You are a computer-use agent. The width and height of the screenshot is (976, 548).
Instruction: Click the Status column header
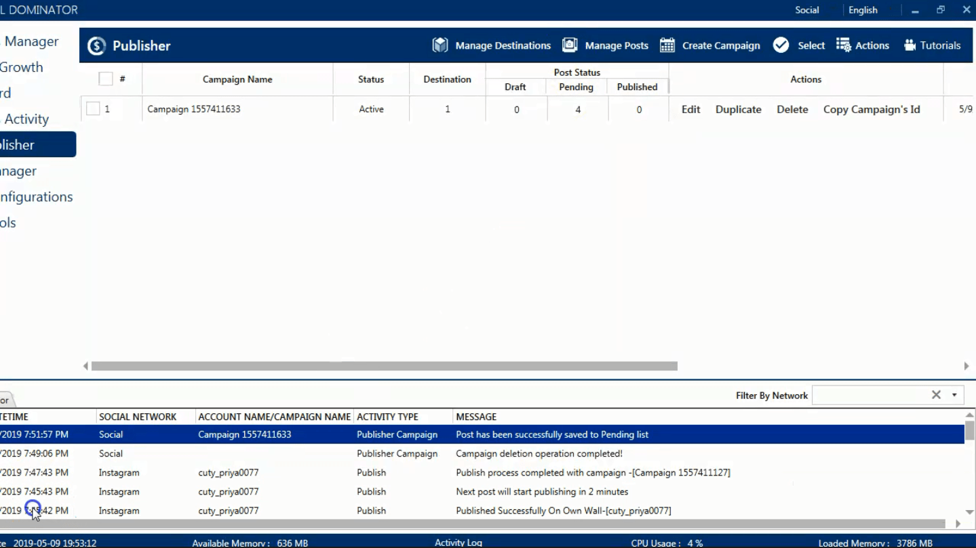(371, 79)
